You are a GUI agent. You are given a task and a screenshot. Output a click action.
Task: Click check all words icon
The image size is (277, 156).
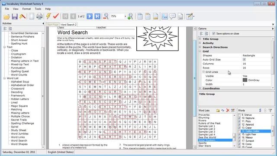pyautogui.click(x=260, y=110)
